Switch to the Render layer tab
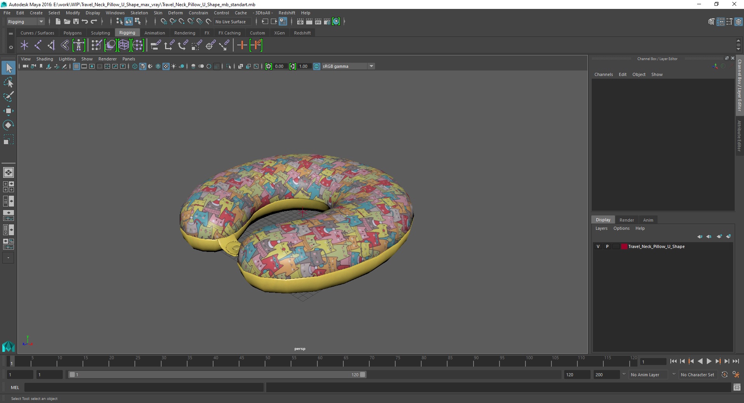Viewport: 744px width, 403px height. point(627,220)
